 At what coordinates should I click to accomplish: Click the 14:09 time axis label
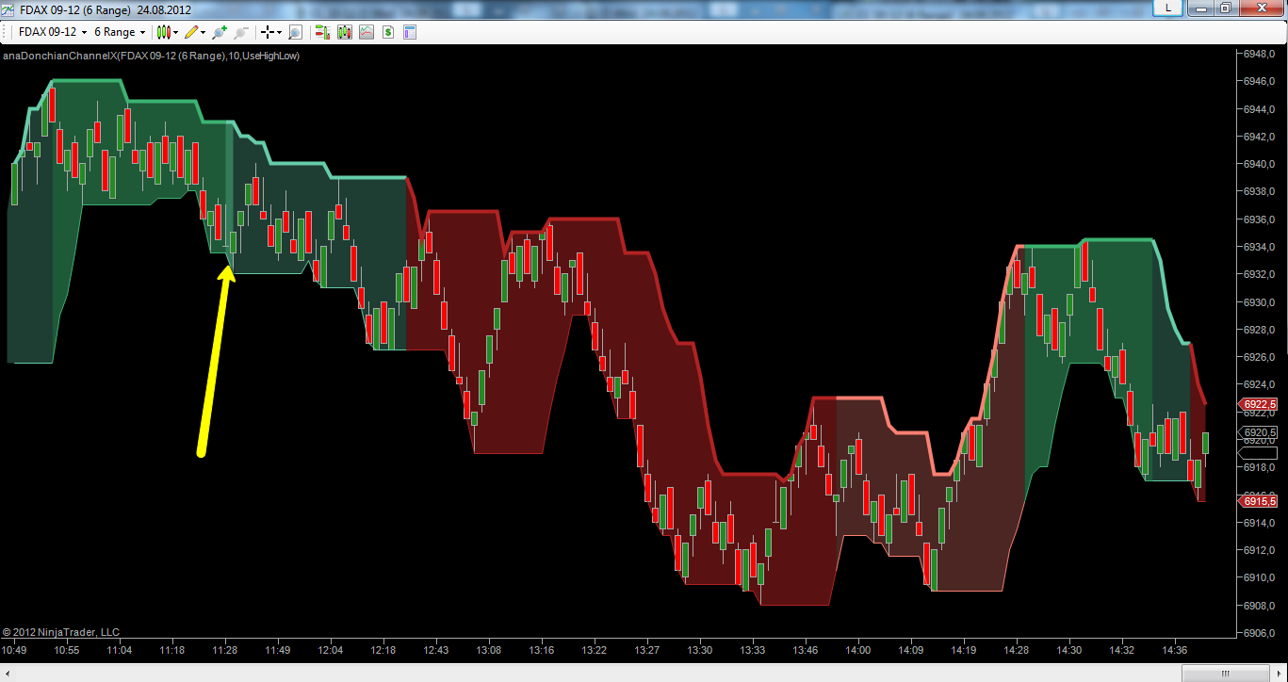[911, 650]
